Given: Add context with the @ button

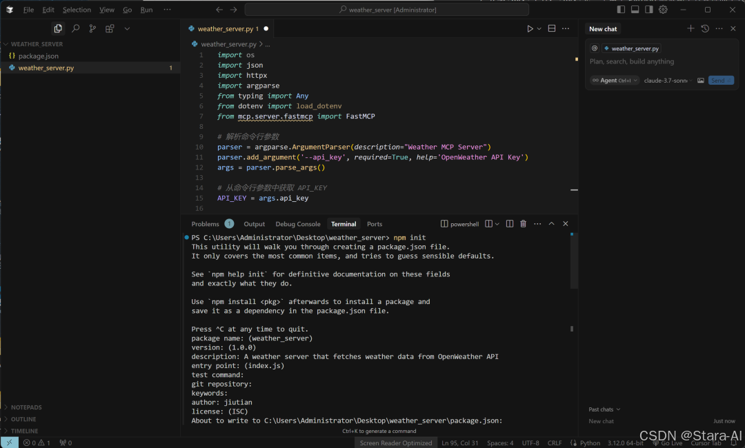Looking at the screenshot, I should click(595, 48).
